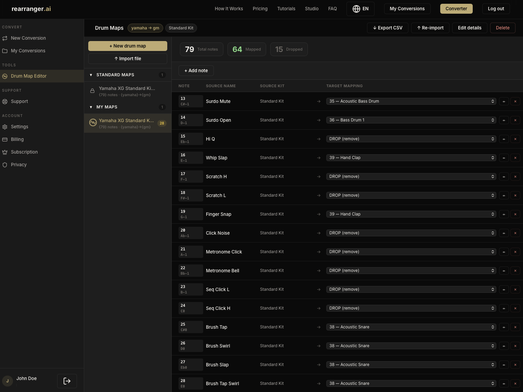Viewport: 523px width, 392px height.
Task: Click the Export CSV button
Action: [x=387, y=28]
